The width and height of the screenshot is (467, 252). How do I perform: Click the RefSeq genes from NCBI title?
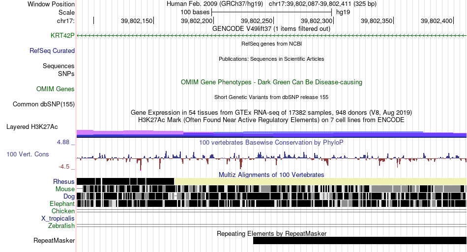[x=271, y=44]
